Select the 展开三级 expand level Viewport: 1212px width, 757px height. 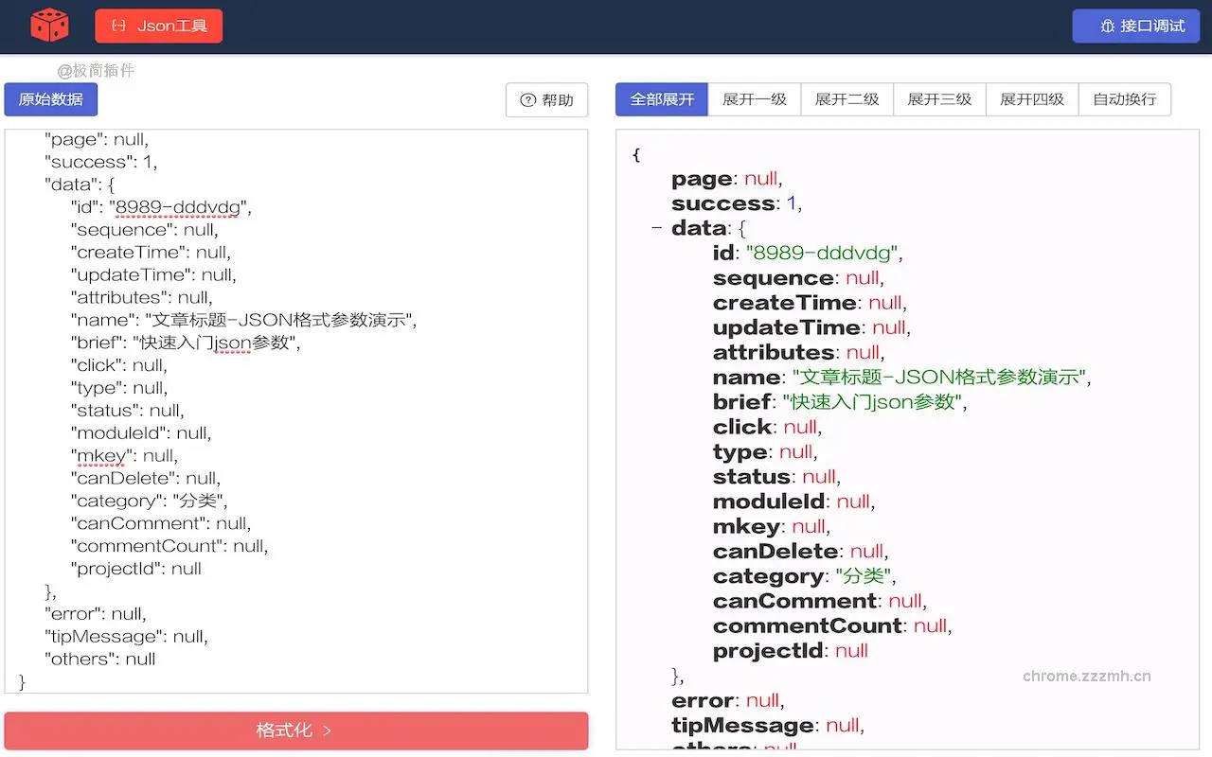(x=938, y=98)
